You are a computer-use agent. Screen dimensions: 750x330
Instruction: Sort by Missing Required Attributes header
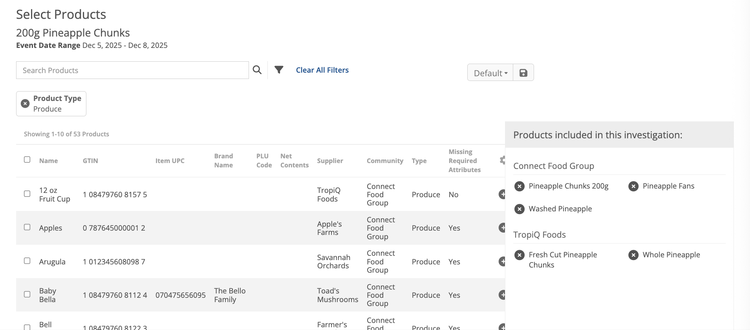(x=465, y=161)
